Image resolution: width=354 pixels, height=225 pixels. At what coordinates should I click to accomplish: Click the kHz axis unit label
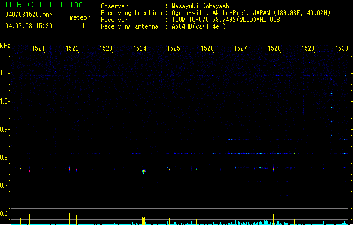pyautogui.click(x=5, y=46)
